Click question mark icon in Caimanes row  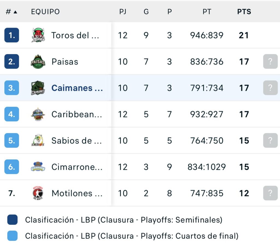(x=270, y=88)
